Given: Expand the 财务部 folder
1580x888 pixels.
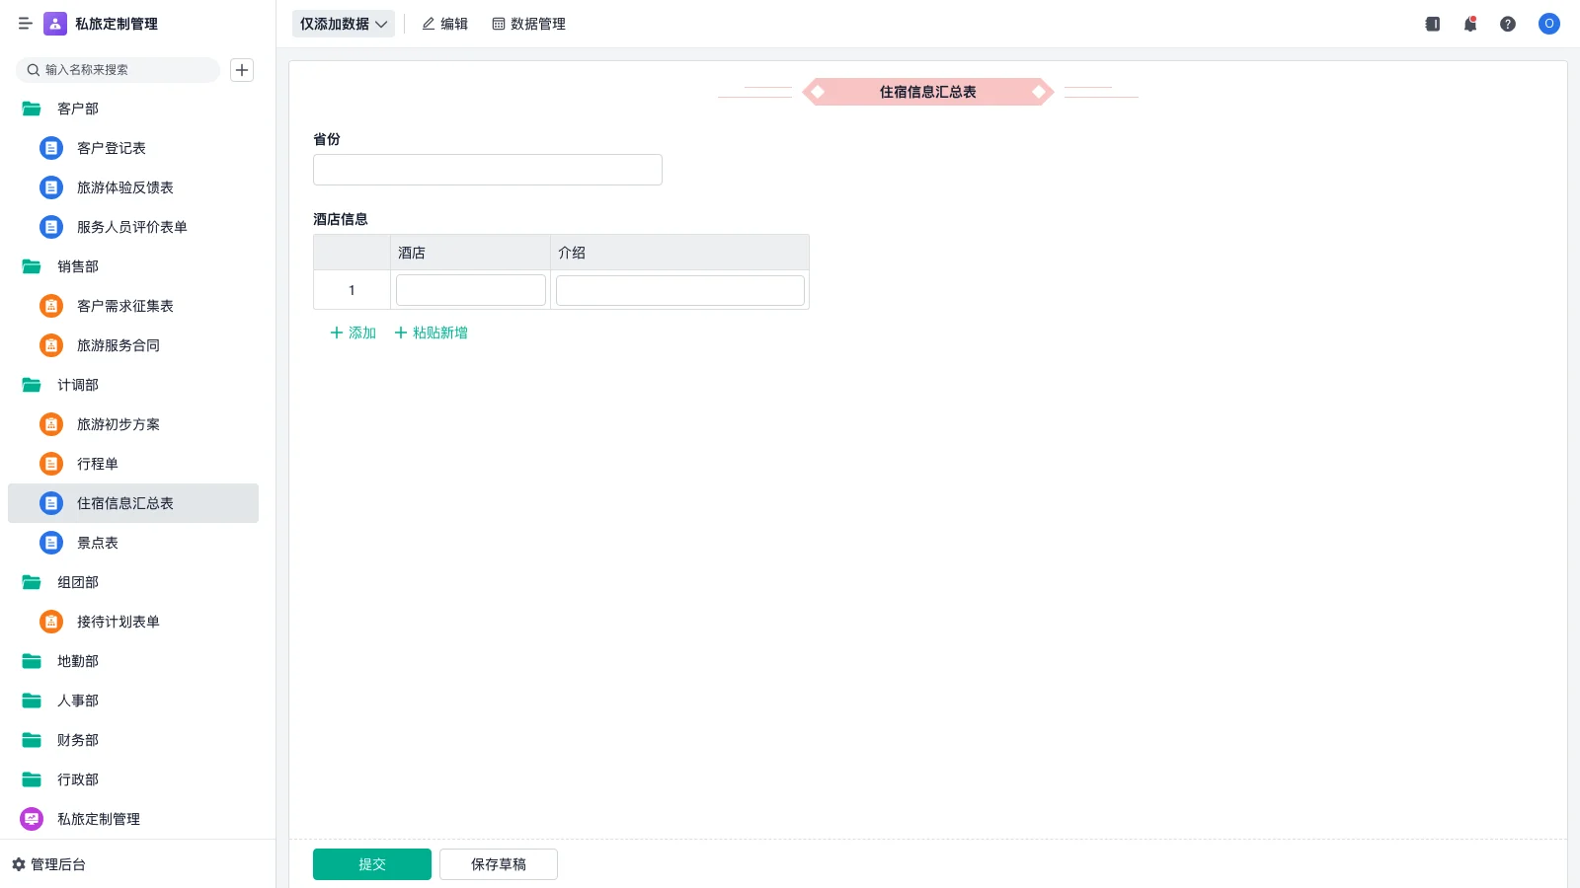Looking at the screenshot, I should click(x=32, y=740).
